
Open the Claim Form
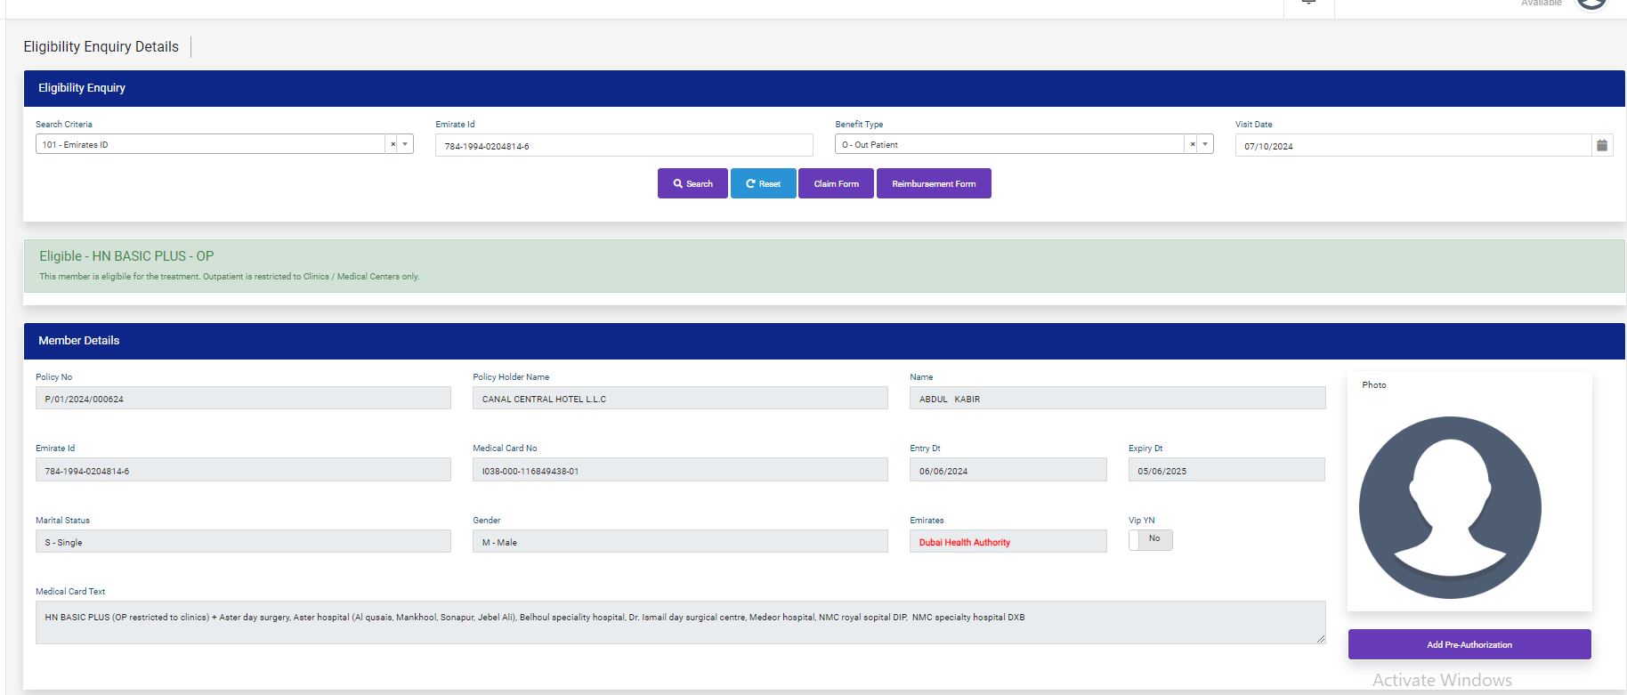pos(836,183)
